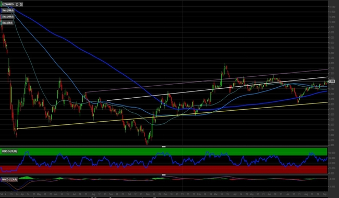This screenshot has height=198, width=339.
Task: Click the current price tag 7.110 on price axis
Action: [x=331, y=81]
